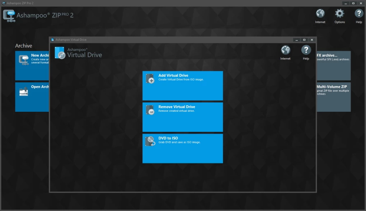
Task: Click the Ashampoo ZIP Pro logo icon
Action: click(9, 15)
